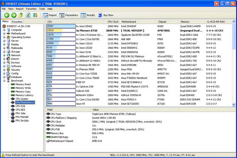Image resolution: width=237 pixels, height=158 pixels.
Task: Click the Field column header
Action: 68,110
